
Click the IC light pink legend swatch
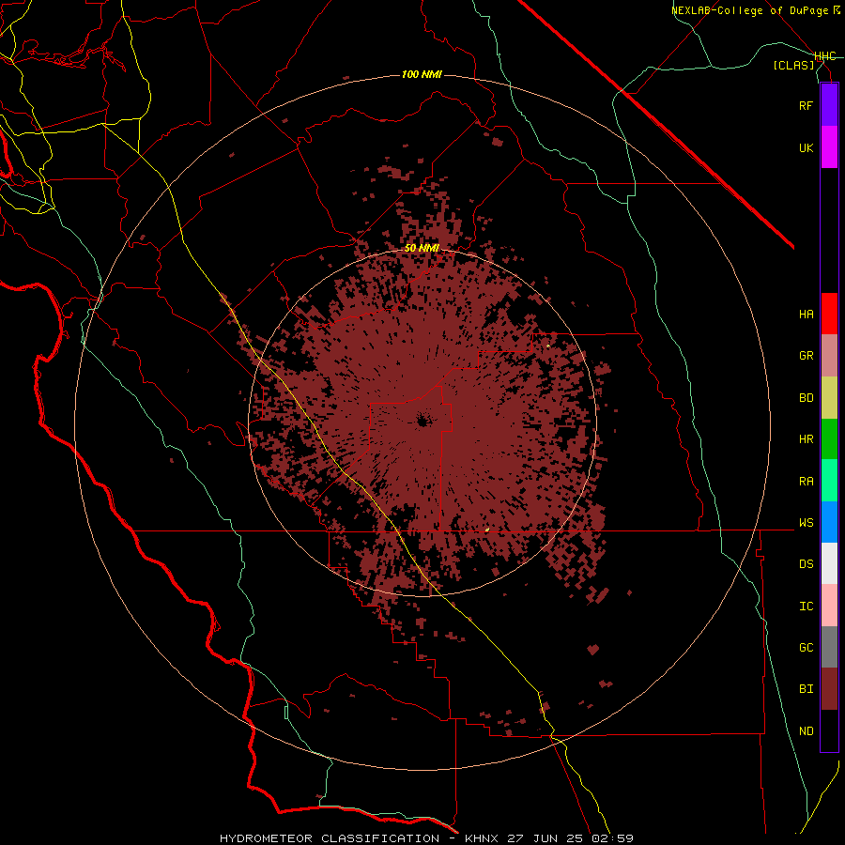829,606
